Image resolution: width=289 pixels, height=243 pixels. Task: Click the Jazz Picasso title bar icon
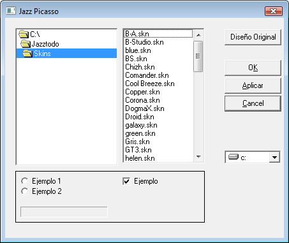pyautogui.click(x=11, y=11)
